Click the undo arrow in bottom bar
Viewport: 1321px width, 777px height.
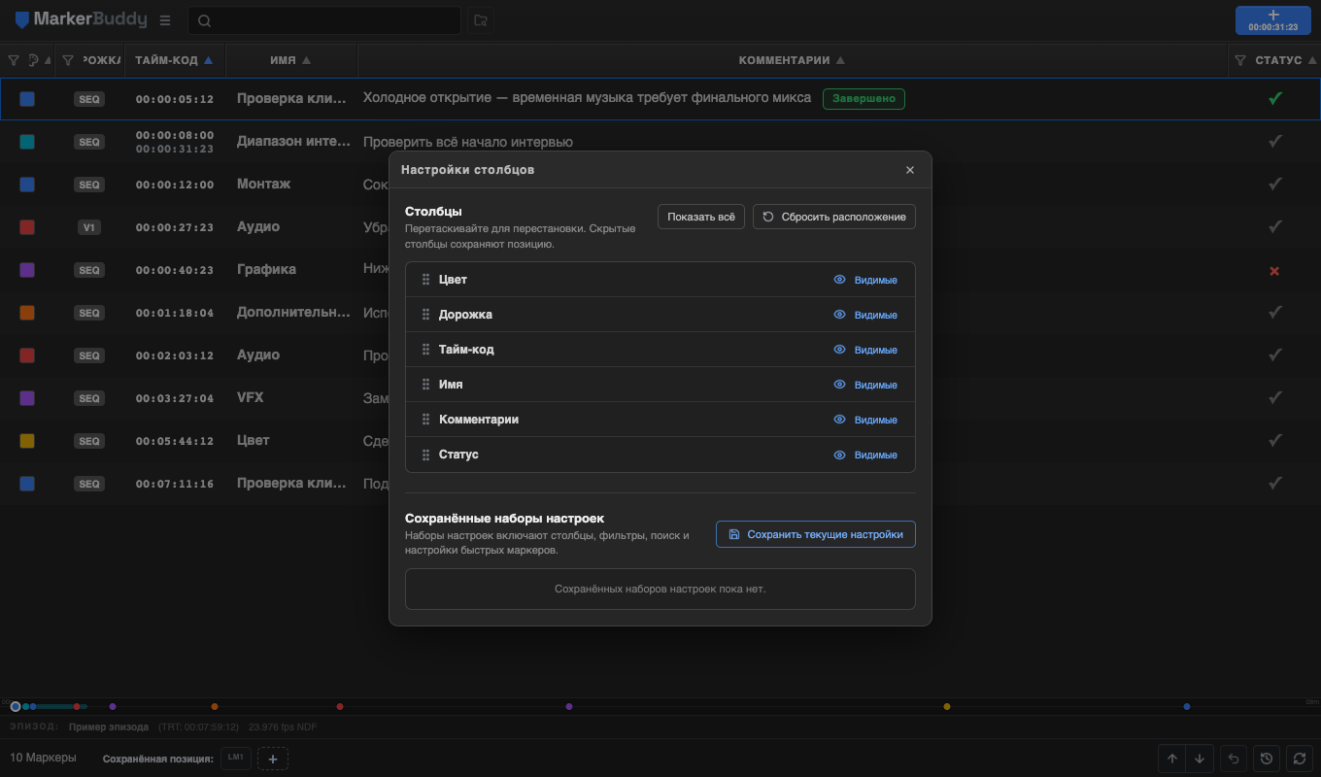pos(1234,759)
